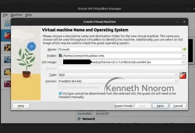Screen dimensions: 195x133
Task: Minimize the Create Virtual Machine dialog
Action: click(x=177, y=22)
